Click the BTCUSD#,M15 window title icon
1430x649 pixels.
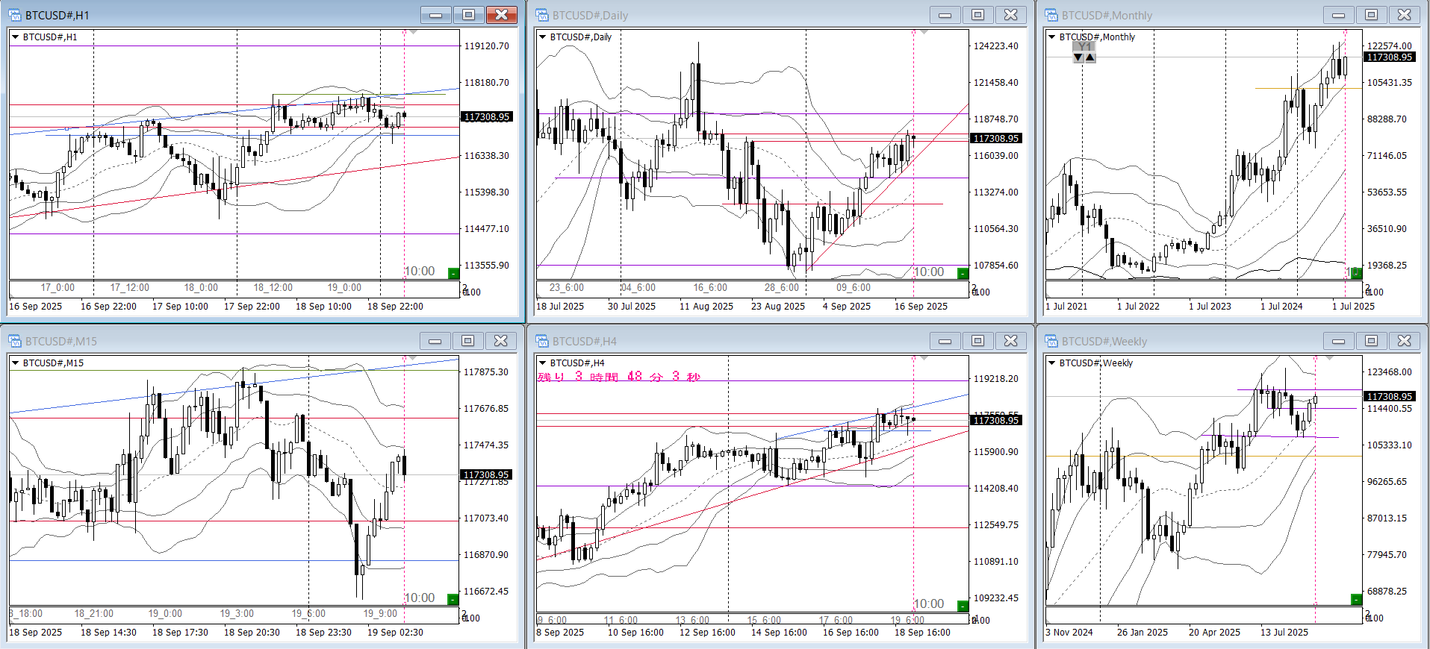coord(15,341)
